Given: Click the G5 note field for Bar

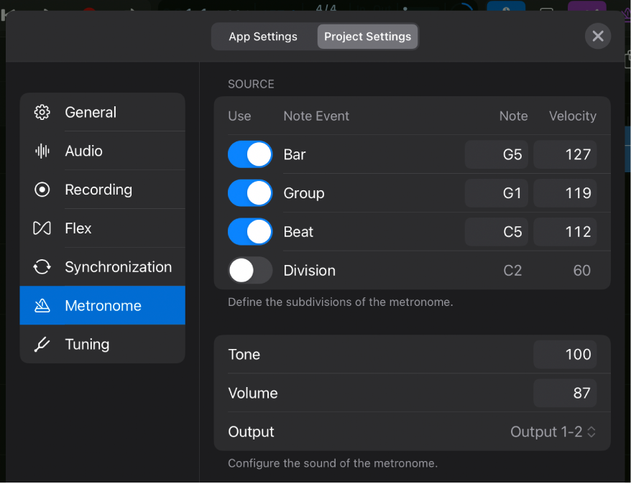Looking at the screenshot, I should [x=496, y=154].
